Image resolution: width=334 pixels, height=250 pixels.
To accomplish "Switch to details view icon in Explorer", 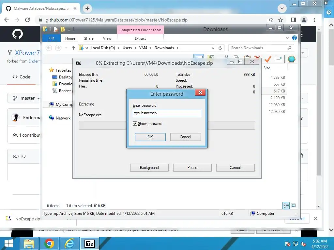I will 286,205.
